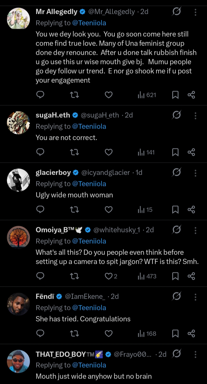Tap Mr Allegedly's profile picture

point(18,18)
